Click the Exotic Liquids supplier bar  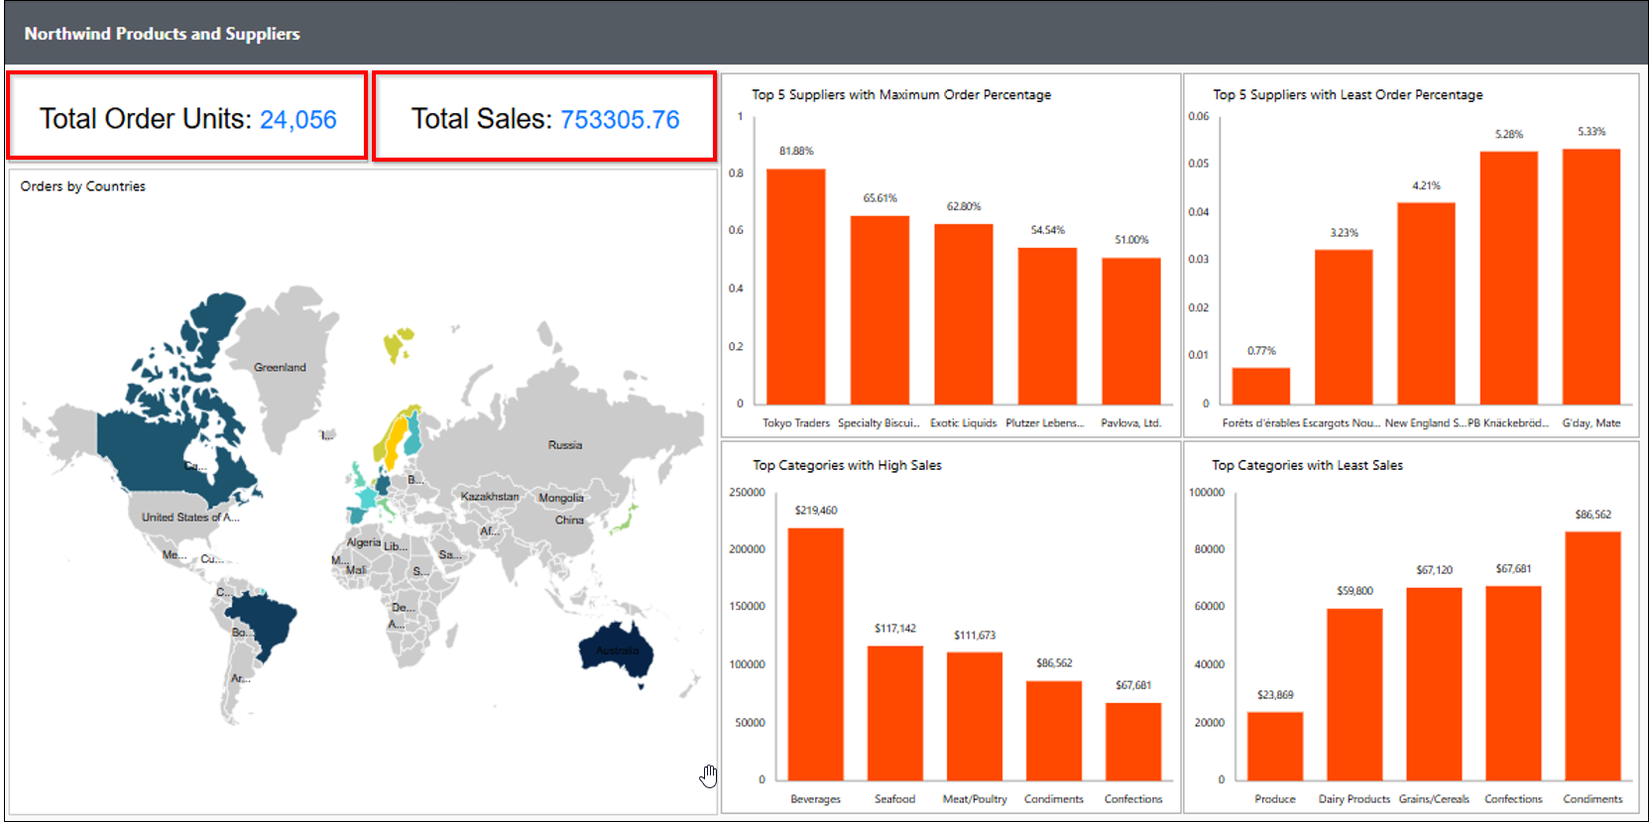coord(963,314)
